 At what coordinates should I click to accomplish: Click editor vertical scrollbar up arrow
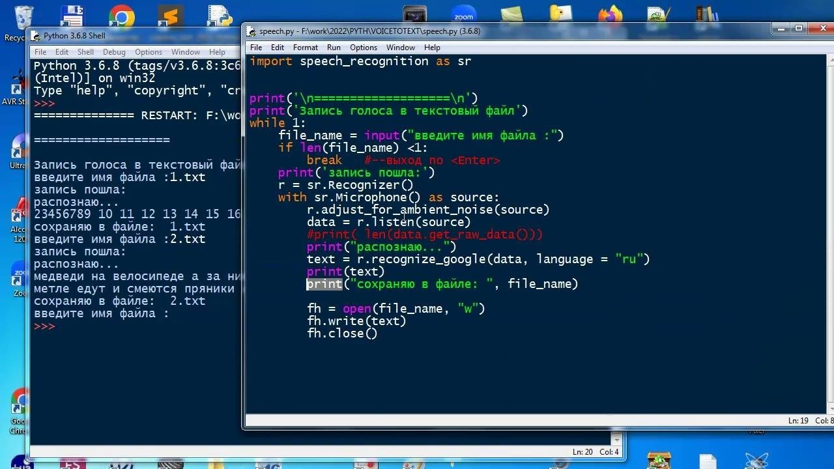point(830,60)
